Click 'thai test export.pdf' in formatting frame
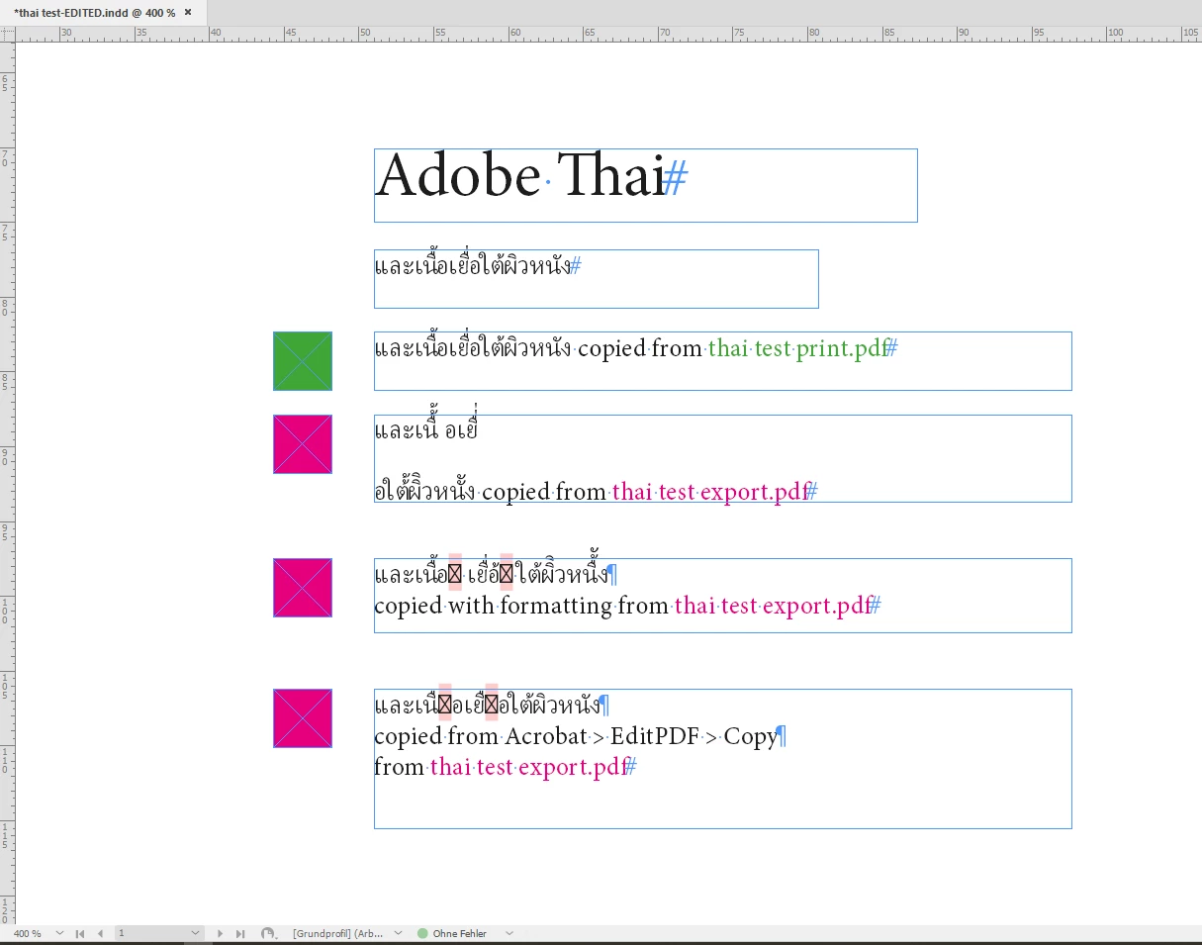The image size is (1202, 945). (x=773, y=606)
